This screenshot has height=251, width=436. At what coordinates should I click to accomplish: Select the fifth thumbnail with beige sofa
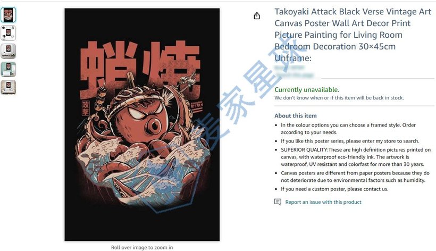[x=9, y=88]
